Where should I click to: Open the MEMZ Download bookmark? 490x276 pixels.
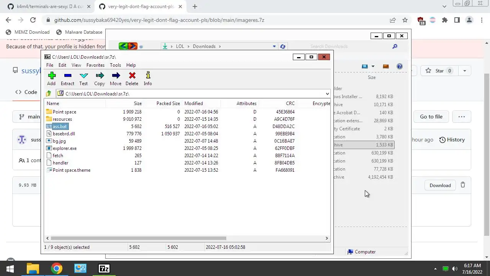tap(28, 32)
